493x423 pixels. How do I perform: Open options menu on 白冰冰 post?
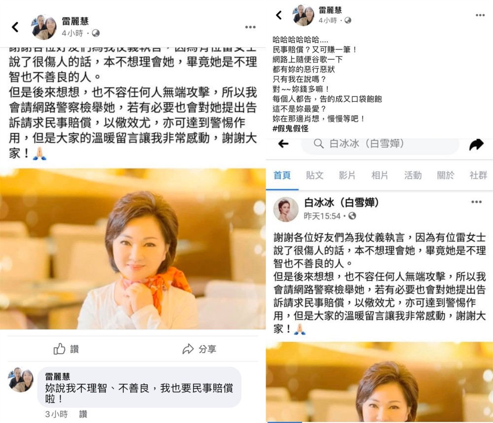coord(476,202)
